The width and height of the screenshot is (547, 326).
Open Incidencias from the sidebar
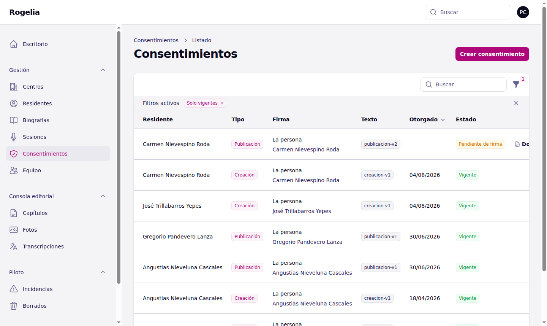[58, 289]
